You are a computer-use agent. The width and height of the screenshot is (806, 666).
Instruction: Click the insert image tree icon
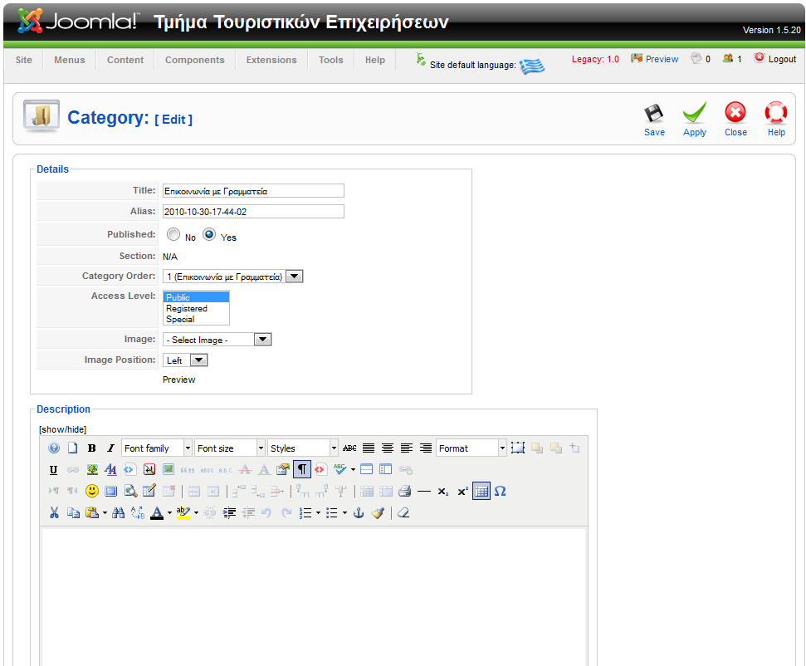coord(92,469)
